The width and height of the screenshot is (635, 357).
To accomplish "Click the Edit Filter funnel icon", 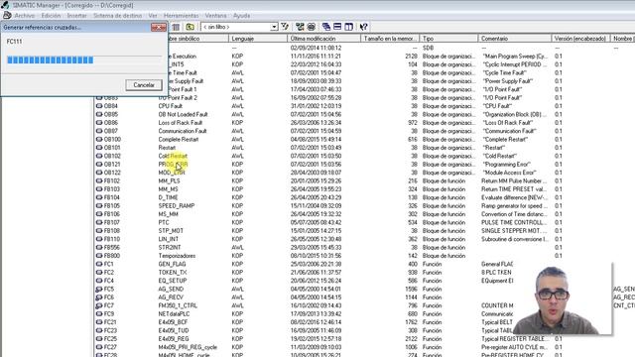I will (x=285, y=27).
